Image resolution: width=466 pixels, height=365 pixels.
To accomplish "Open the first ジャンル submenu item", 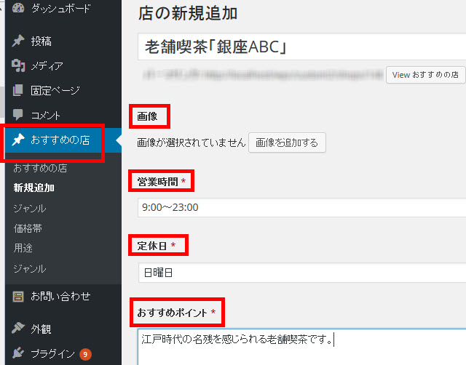I will 30,209.
